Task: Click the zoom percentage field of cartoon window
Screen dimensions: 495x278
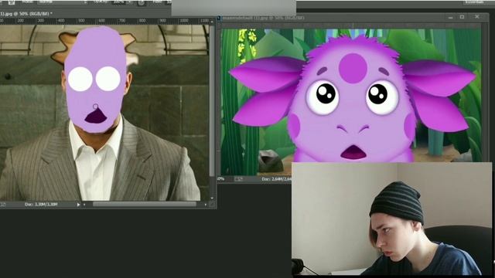Action: [x=221, y=179]
